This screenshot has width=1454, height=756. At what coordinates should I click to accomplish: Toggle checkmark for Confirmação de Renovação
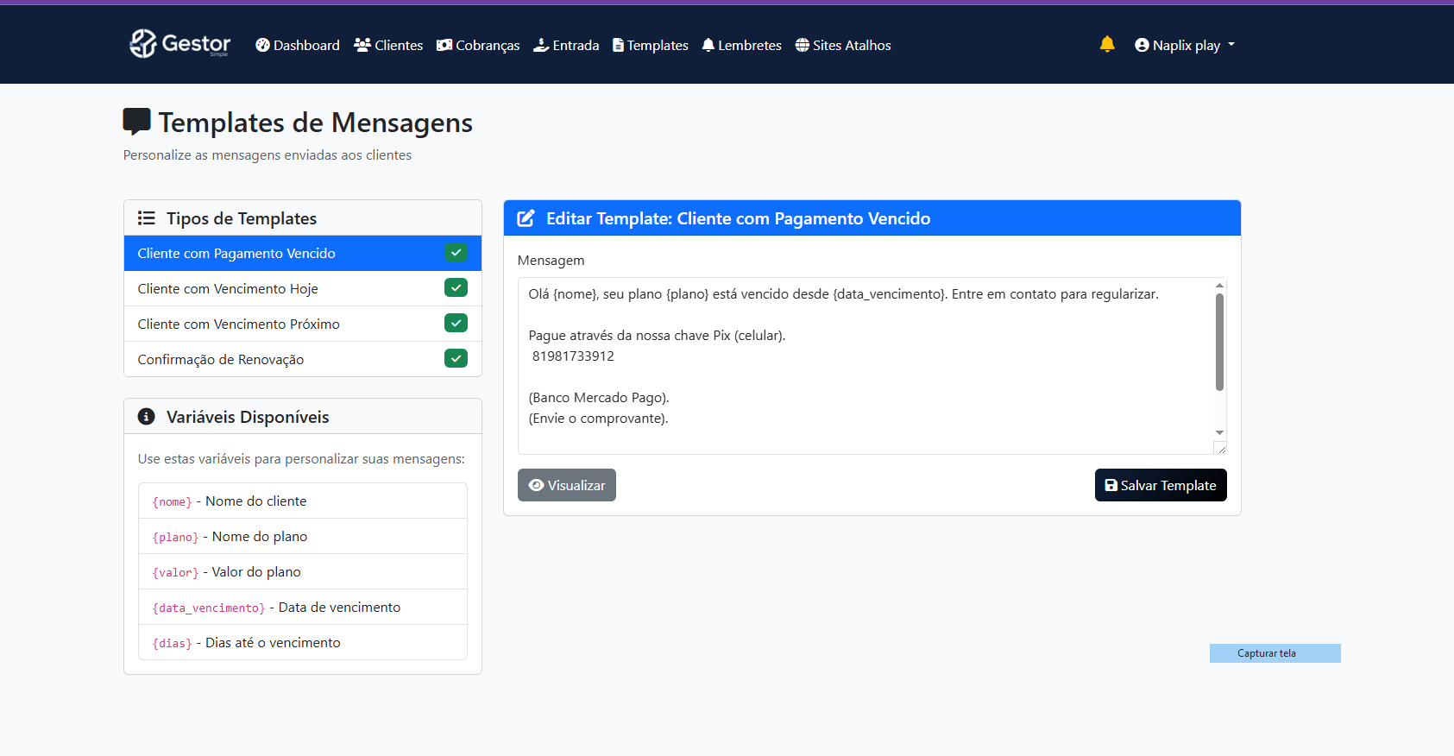456,358
